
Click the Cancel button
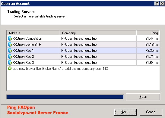(x=151, y=112)
